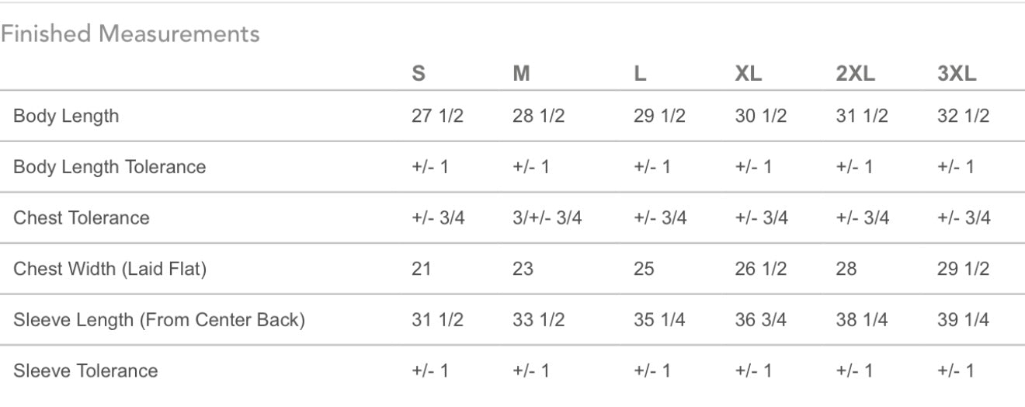The height and width of the screenshot is (407, 1025).
Task: Click Sleeve Length (From Center Back) label
Action: click(x=158, y=320)
